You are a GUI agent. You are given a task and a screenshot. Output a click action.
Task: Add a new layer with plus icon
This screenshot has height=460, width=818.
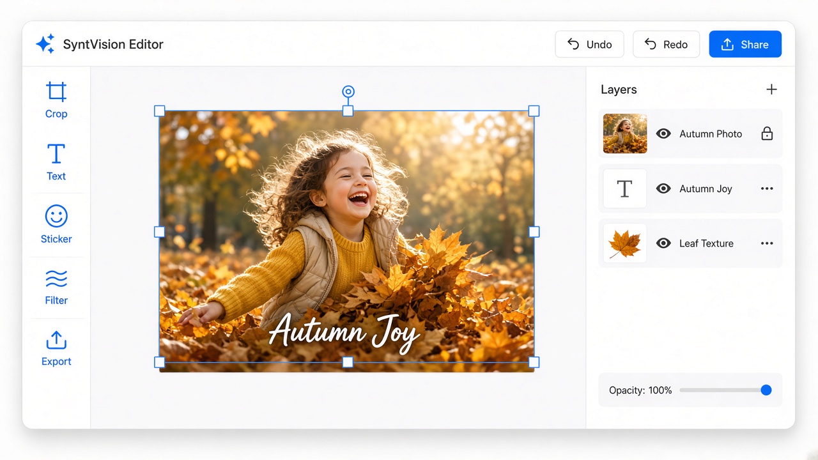771,89
